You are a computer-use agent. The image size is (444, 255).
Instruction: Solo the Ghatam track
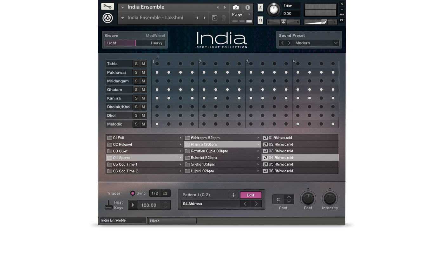(x=136, y=89)
